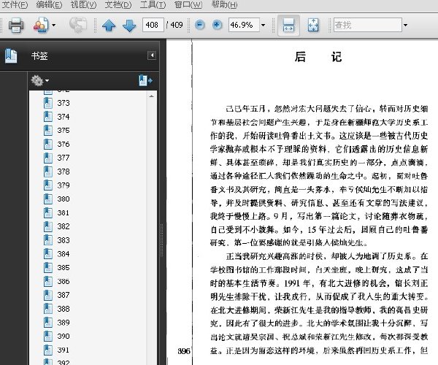Image resolution: width=438 pixels, height=365 pixels.
Task: Select bookmark 384
Action: coord(64,254)
